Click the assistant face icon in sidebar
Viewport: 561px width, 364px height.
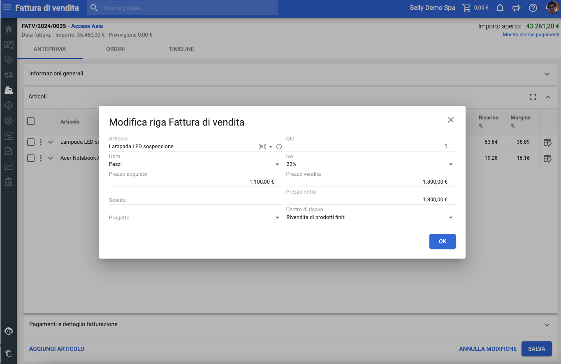(x=8, y=331)
